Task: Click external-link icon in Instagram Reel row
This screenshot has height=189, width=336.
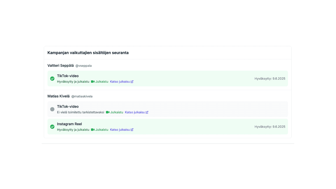Action: (x=132, y=130)
